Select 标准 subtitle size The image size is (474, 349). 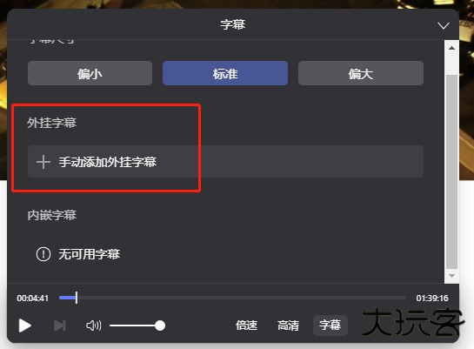(225, 73)
